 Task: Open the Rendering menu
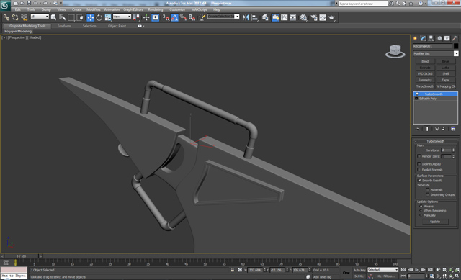(x=156, y=9)
